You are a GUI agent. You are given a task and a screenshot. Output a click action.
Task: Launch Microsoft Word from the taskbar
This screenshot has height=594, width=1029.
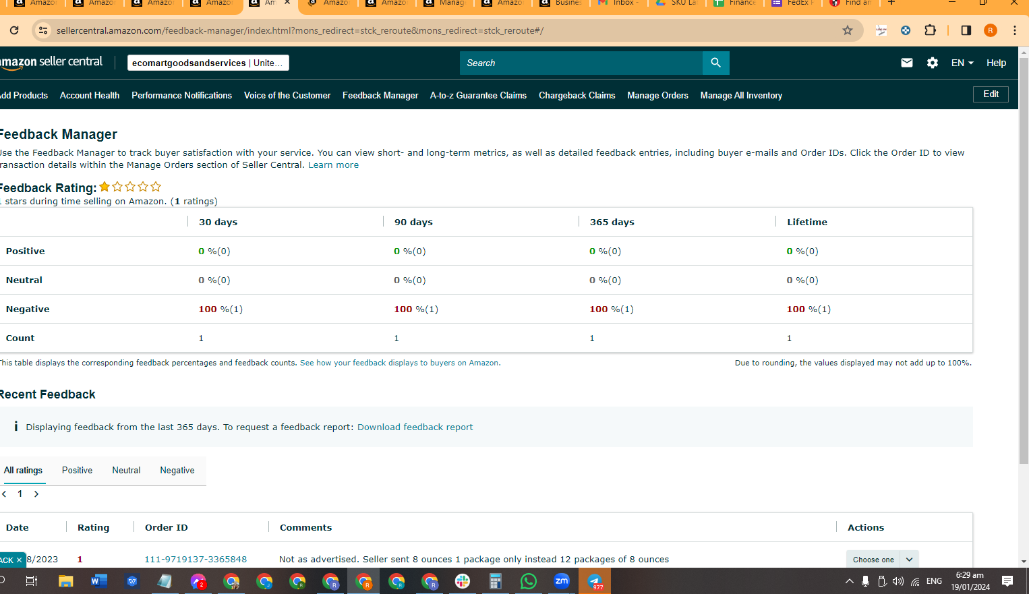click(99, 581)
